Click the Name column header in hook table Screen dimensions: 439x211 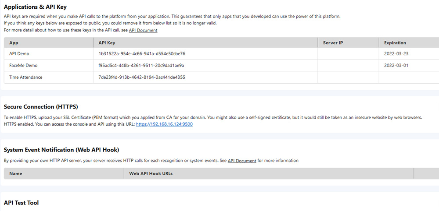click(16, 173)
